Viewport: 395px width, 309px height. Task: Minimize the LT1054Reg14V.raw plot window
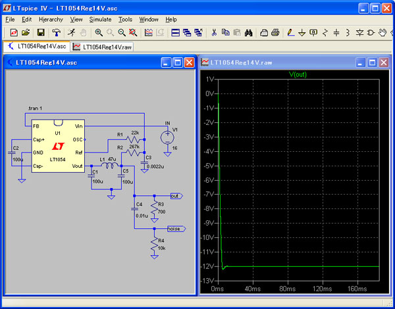click(361, 62)
